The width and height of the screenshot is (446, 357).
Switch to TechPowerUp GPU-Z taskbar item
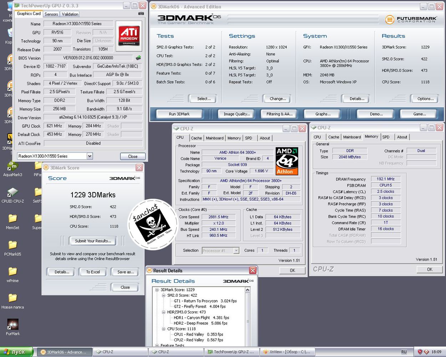click(232, 352)
